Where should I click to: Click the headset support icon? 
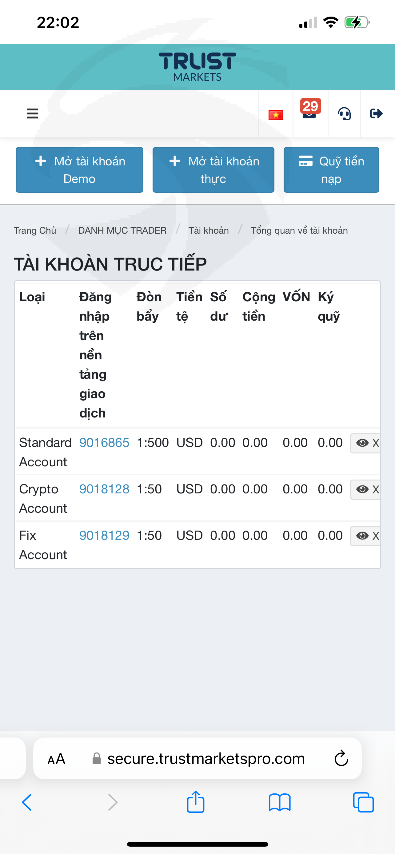(344, 114)
